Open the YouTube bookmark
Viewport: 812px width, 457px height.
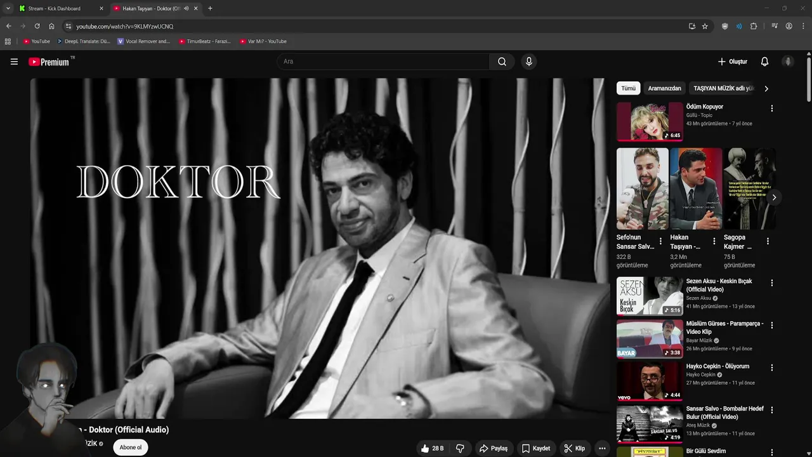37,41
